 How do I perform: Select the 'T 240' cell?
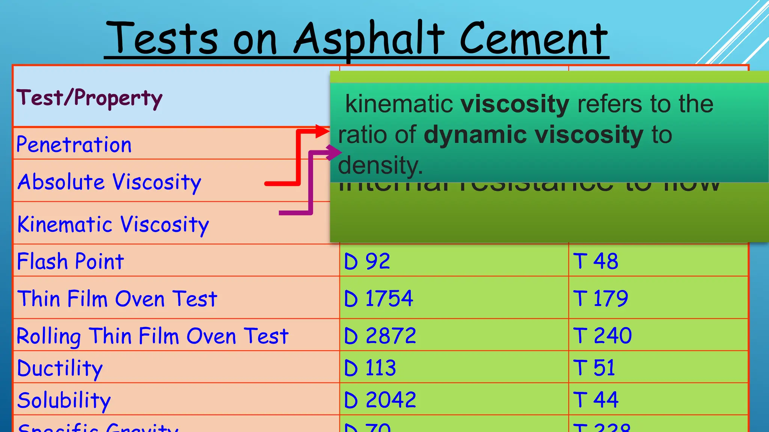tap(658, 335)
